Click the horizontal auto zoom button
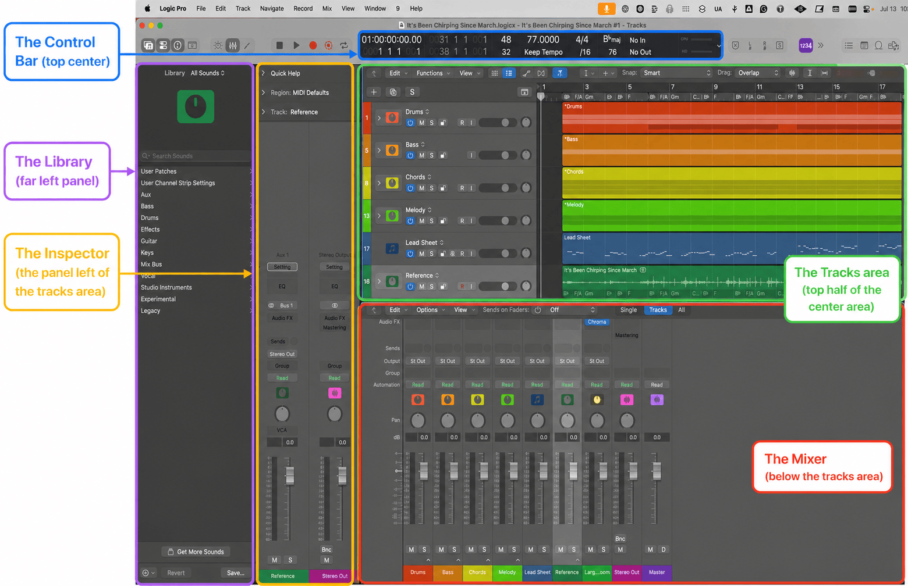The image size is (908, 586). (x=824, y=73)
